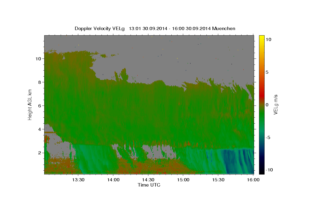The width and height of the screenshot is (314, 209).
Task: Click the 16:00 time tick label
Action: tap(253, 180)
